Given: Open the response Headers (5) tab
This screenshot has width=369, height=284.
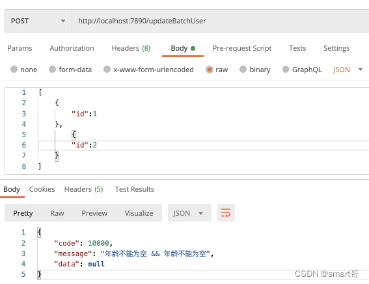Looking at the screenshot, I should (x=83, y=189).
